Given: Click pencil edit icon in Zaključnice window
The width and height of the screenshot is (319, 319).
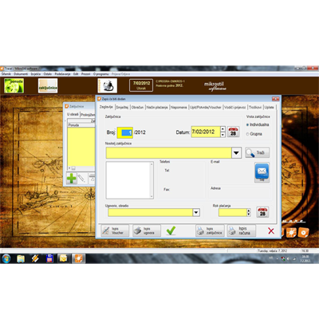Looking at the screenshot, I should coord(81,179).
